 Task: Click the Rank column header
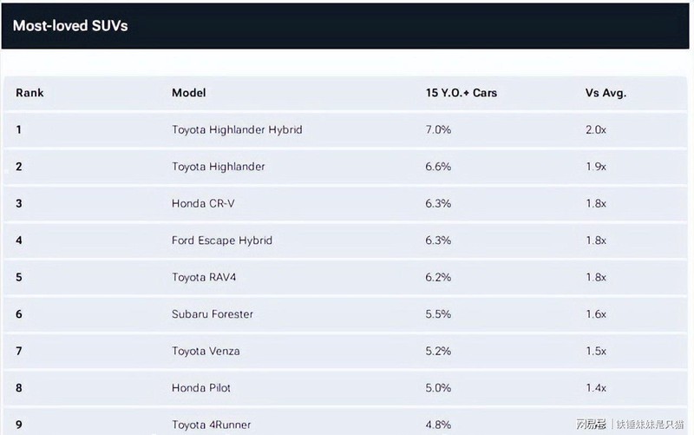click(x=29, y=93)
